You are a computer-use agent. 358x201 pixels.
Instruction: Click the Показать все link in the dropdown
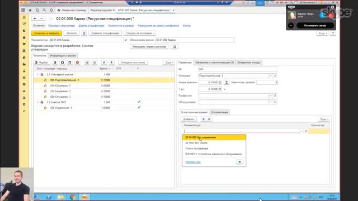[193, 162]
